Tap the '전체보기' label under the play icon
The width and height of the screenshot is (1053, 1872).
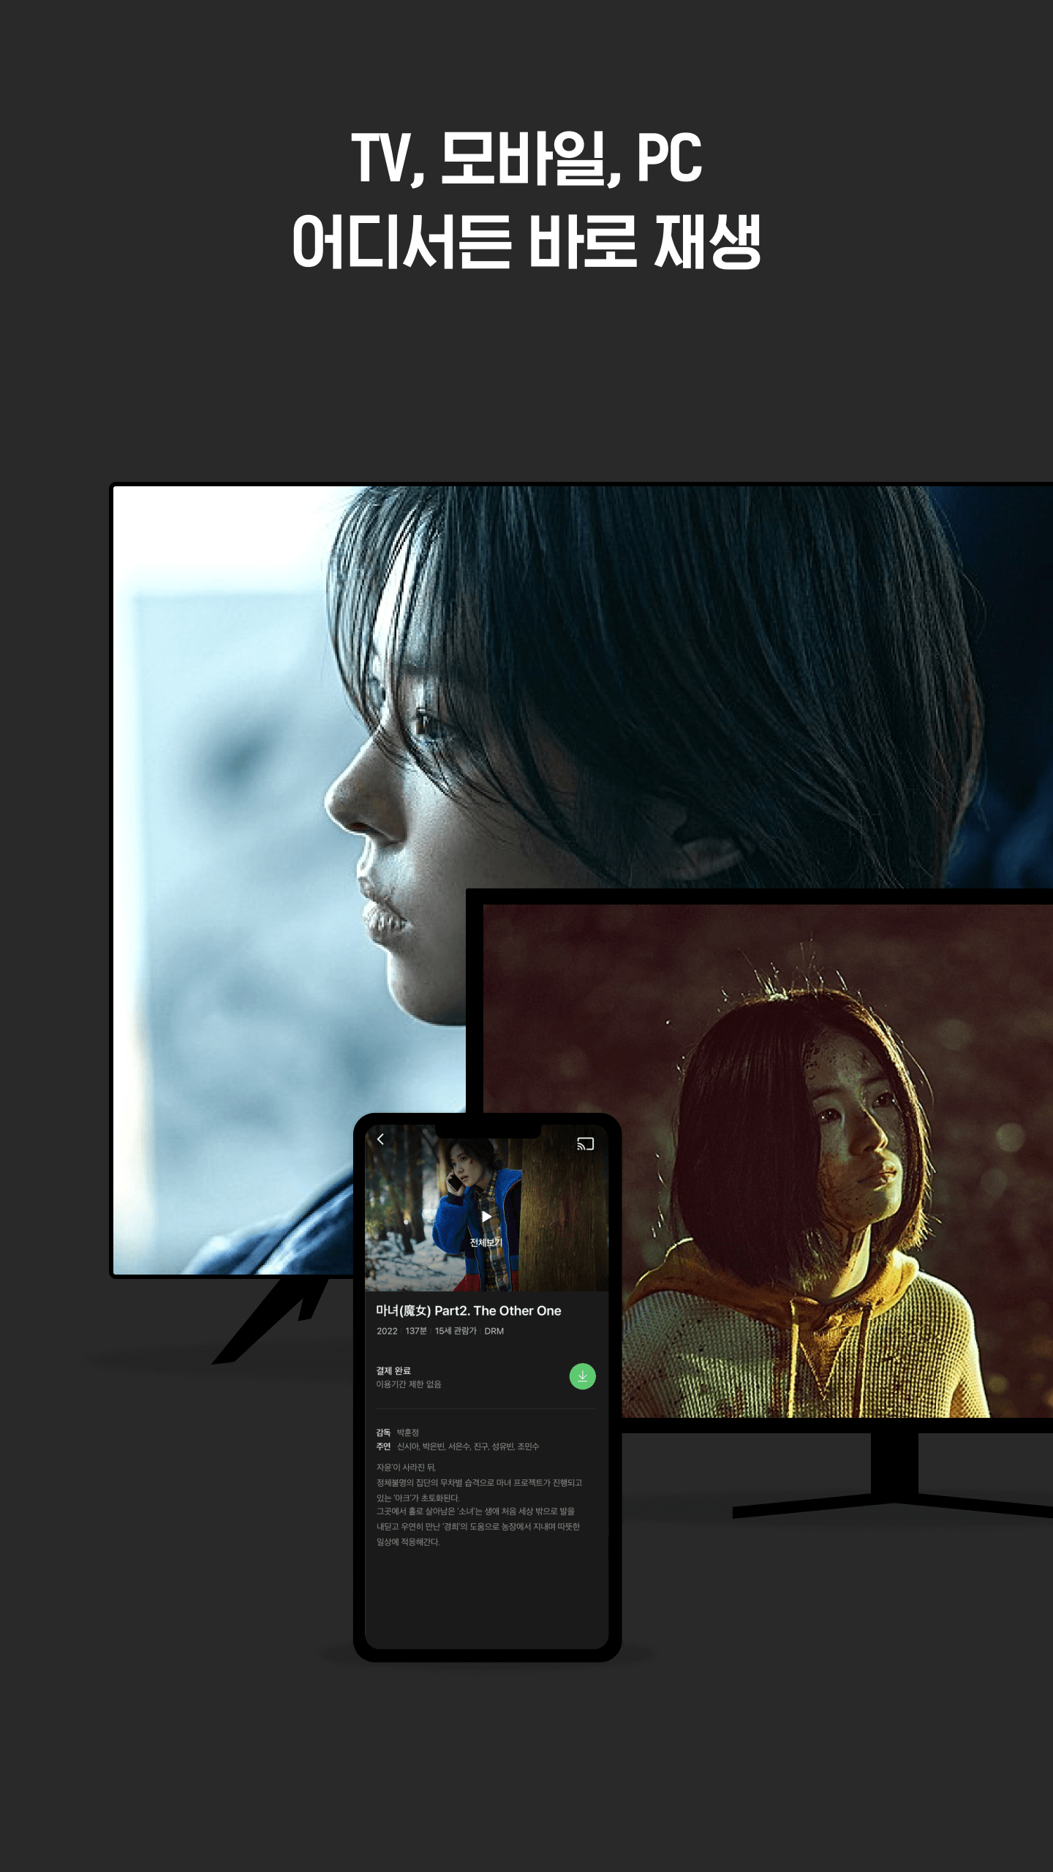coord(486,1242)
